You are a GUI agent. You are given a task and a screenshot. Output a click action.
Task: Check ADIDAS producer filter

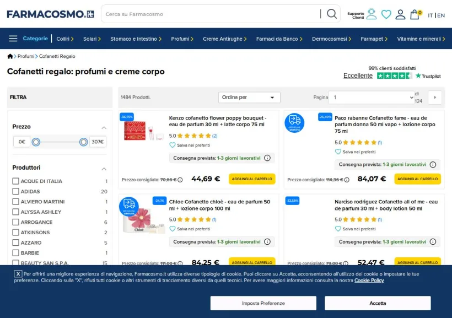pyautogui.click(x=15, y=191)
